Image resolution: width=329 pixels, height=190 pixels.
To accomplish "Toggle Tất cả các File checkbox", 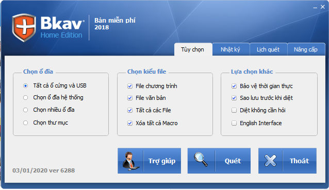I will tap(130, 110).
